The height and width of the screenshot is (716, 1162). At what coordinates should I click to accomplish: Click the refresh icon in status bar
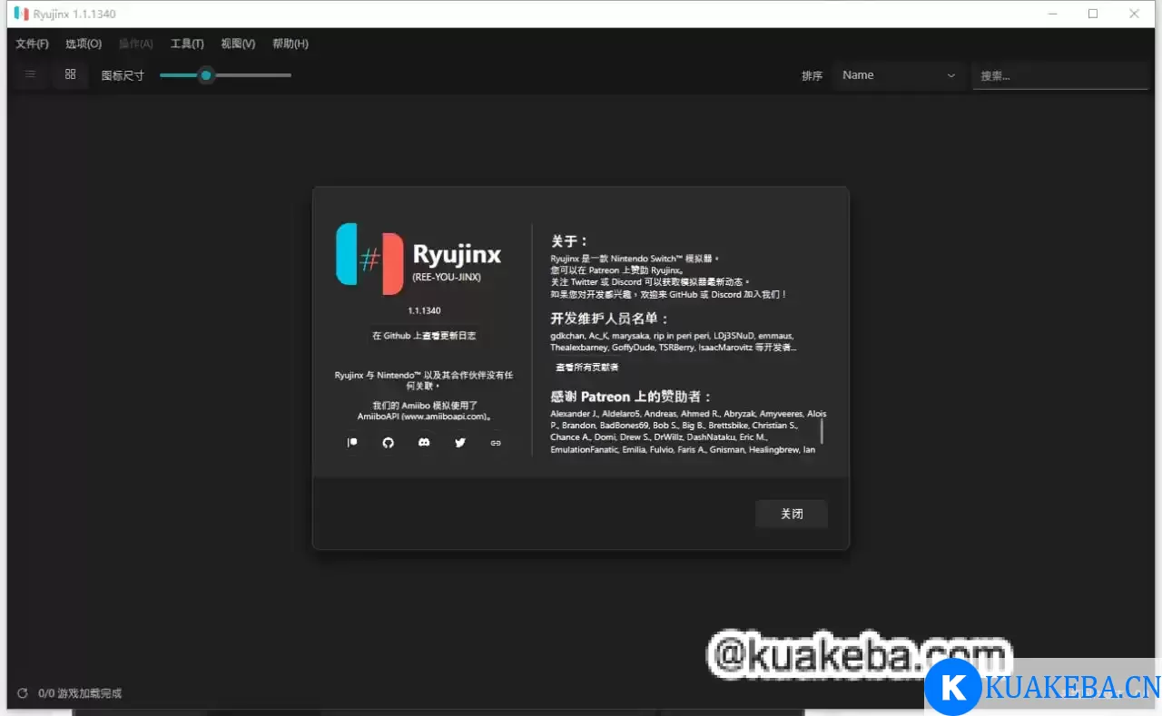tap(23, 693)
